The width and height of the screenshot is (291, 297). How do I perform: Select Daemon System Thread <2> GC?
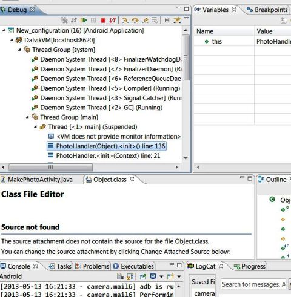click(x=97, y=108)
